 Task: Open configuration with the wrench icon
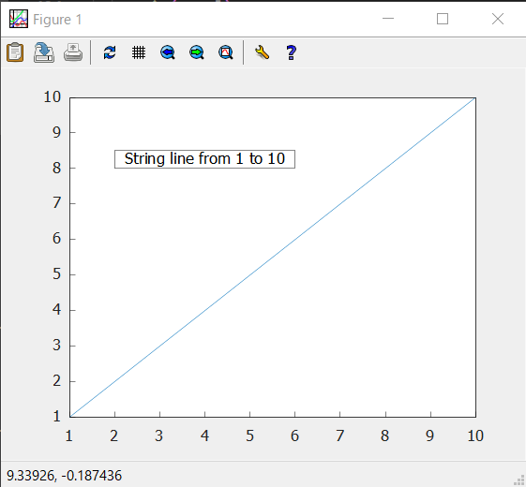(x=262, y=52)
